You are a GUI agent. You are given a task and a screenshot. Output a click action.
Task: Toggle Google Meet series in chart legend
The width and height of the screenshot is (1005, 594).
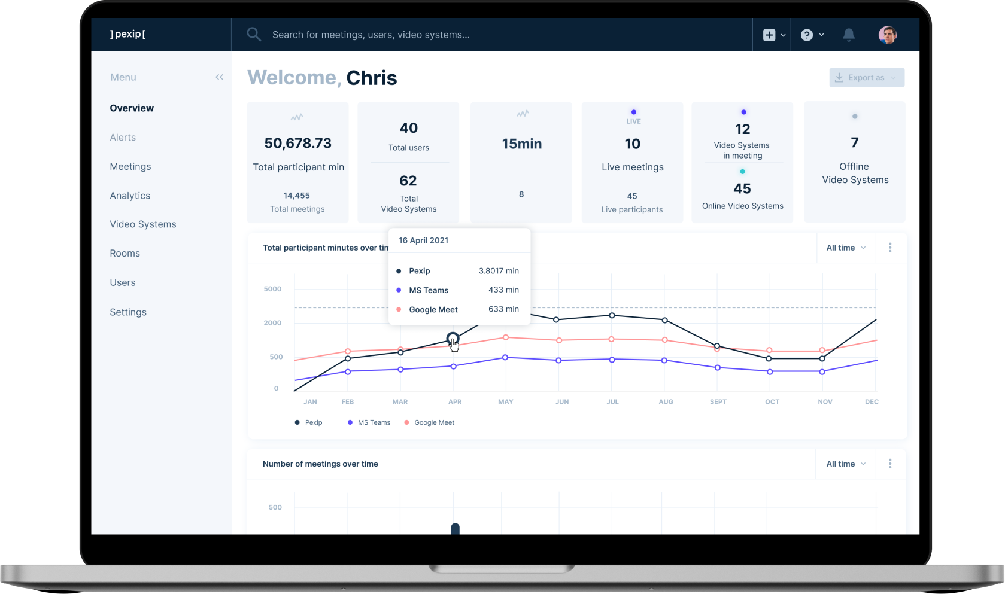click(x=429, y=422)
